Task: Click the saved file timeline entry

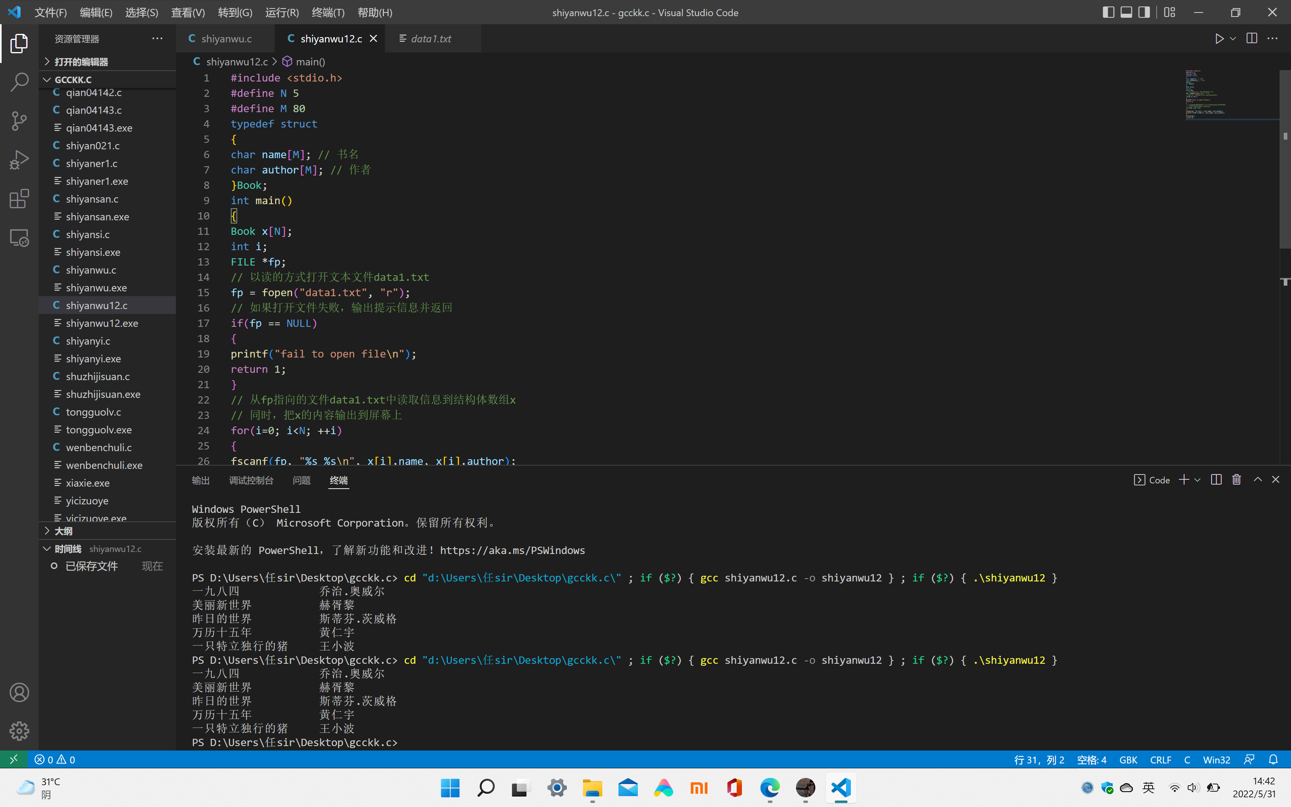Action: [107, 566]
